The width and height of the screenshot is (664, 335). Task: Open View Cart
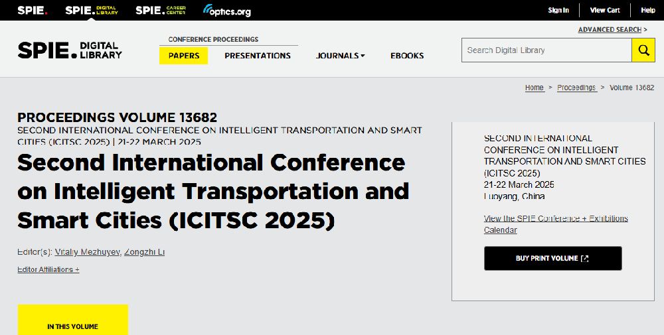tap(605, 10)
